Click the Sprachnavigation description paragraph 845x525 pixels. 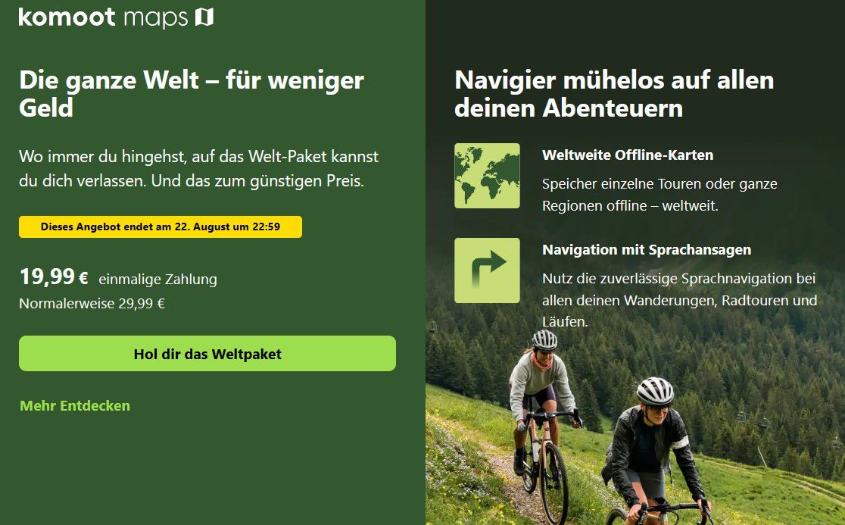679,300
